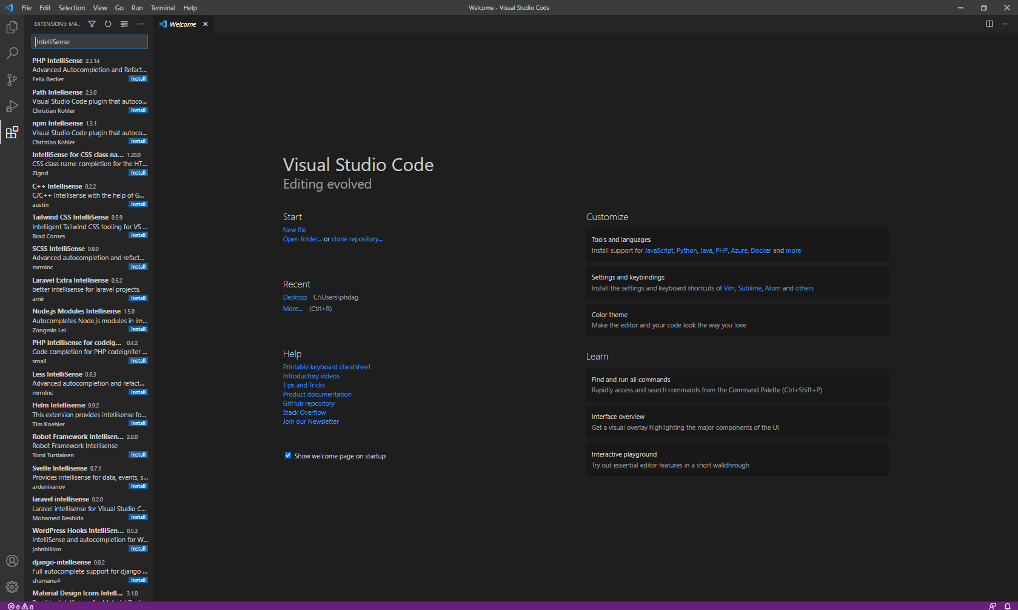The width and height of the screenshot is (1018, 610).
Task: Open the Interface overview card
Action: [x=737, y=422]
